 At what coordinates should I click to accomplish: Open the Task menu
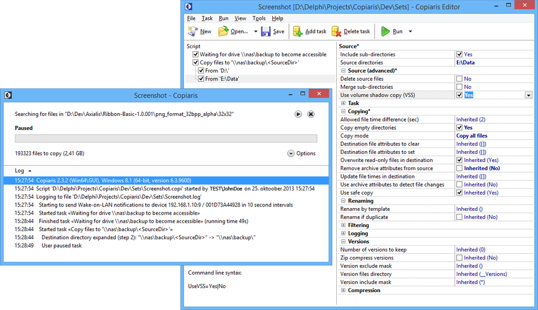[x=207, y=18]
